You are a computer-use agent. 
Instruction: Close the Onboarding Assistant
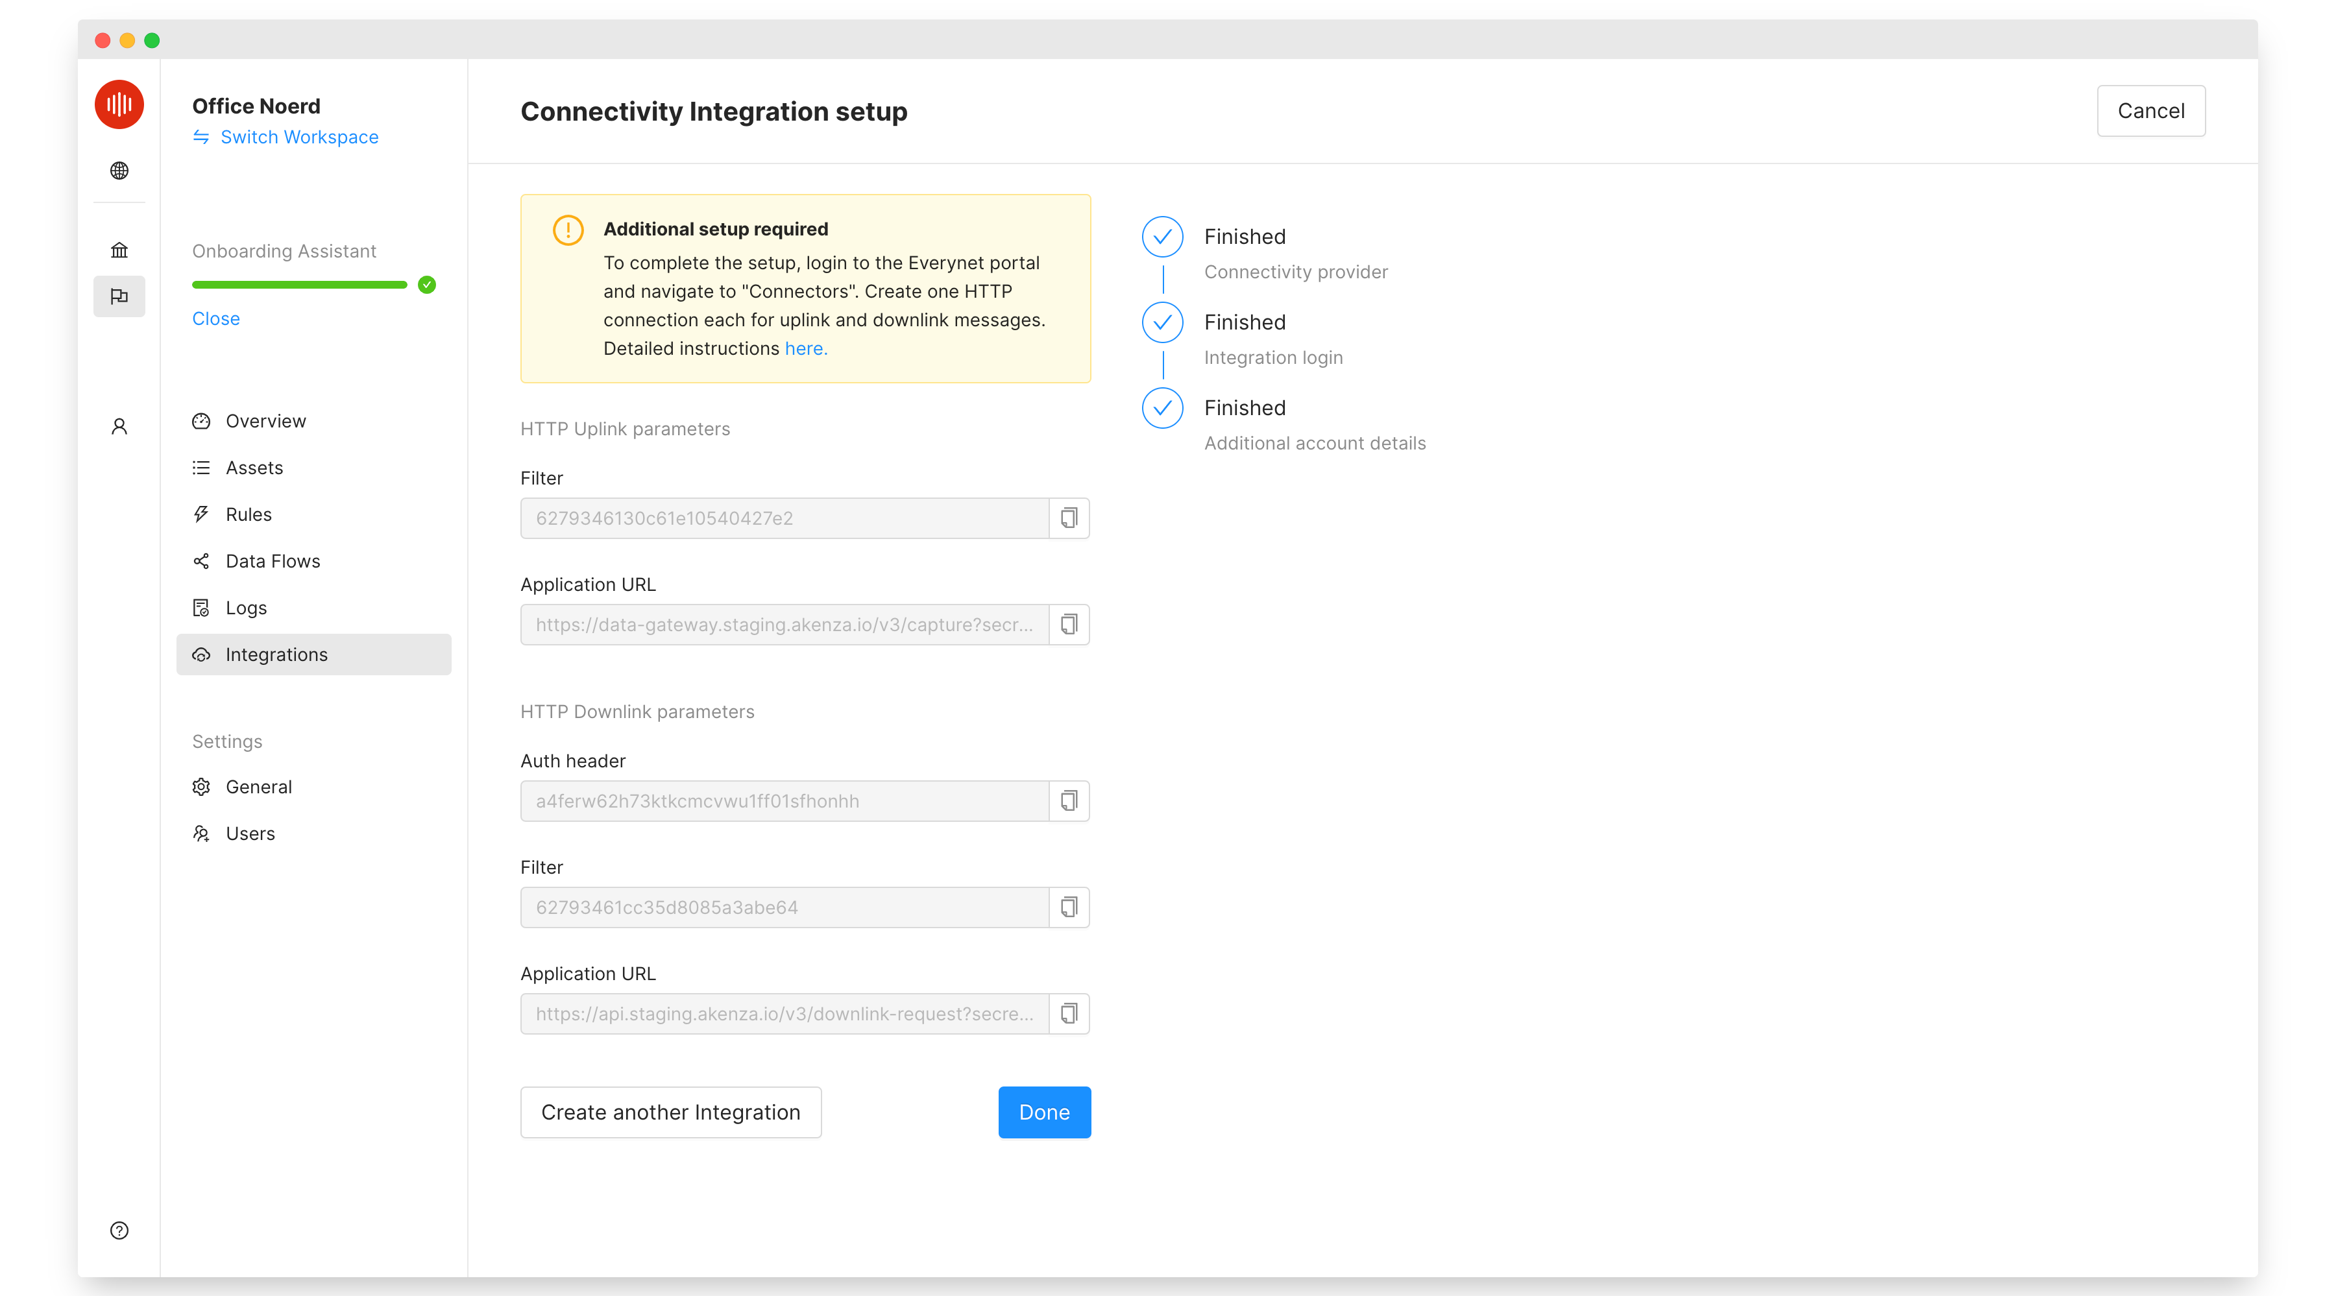tap(216, 319)
